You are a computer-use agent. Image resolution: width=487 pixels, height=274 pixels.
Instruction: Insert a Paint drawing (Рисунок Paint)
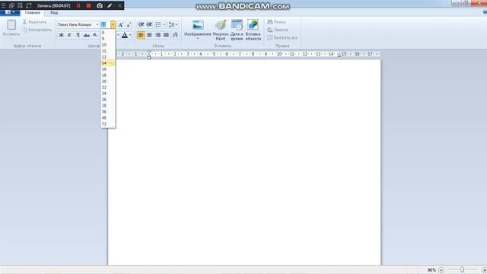(221, 30)
